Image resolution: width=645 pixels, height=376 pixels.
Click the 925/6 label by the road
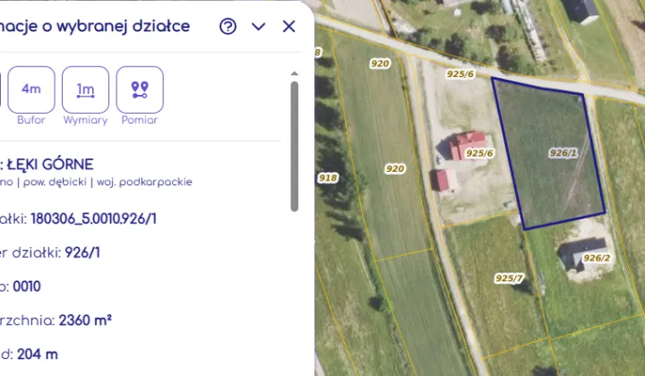click(460, 74)
